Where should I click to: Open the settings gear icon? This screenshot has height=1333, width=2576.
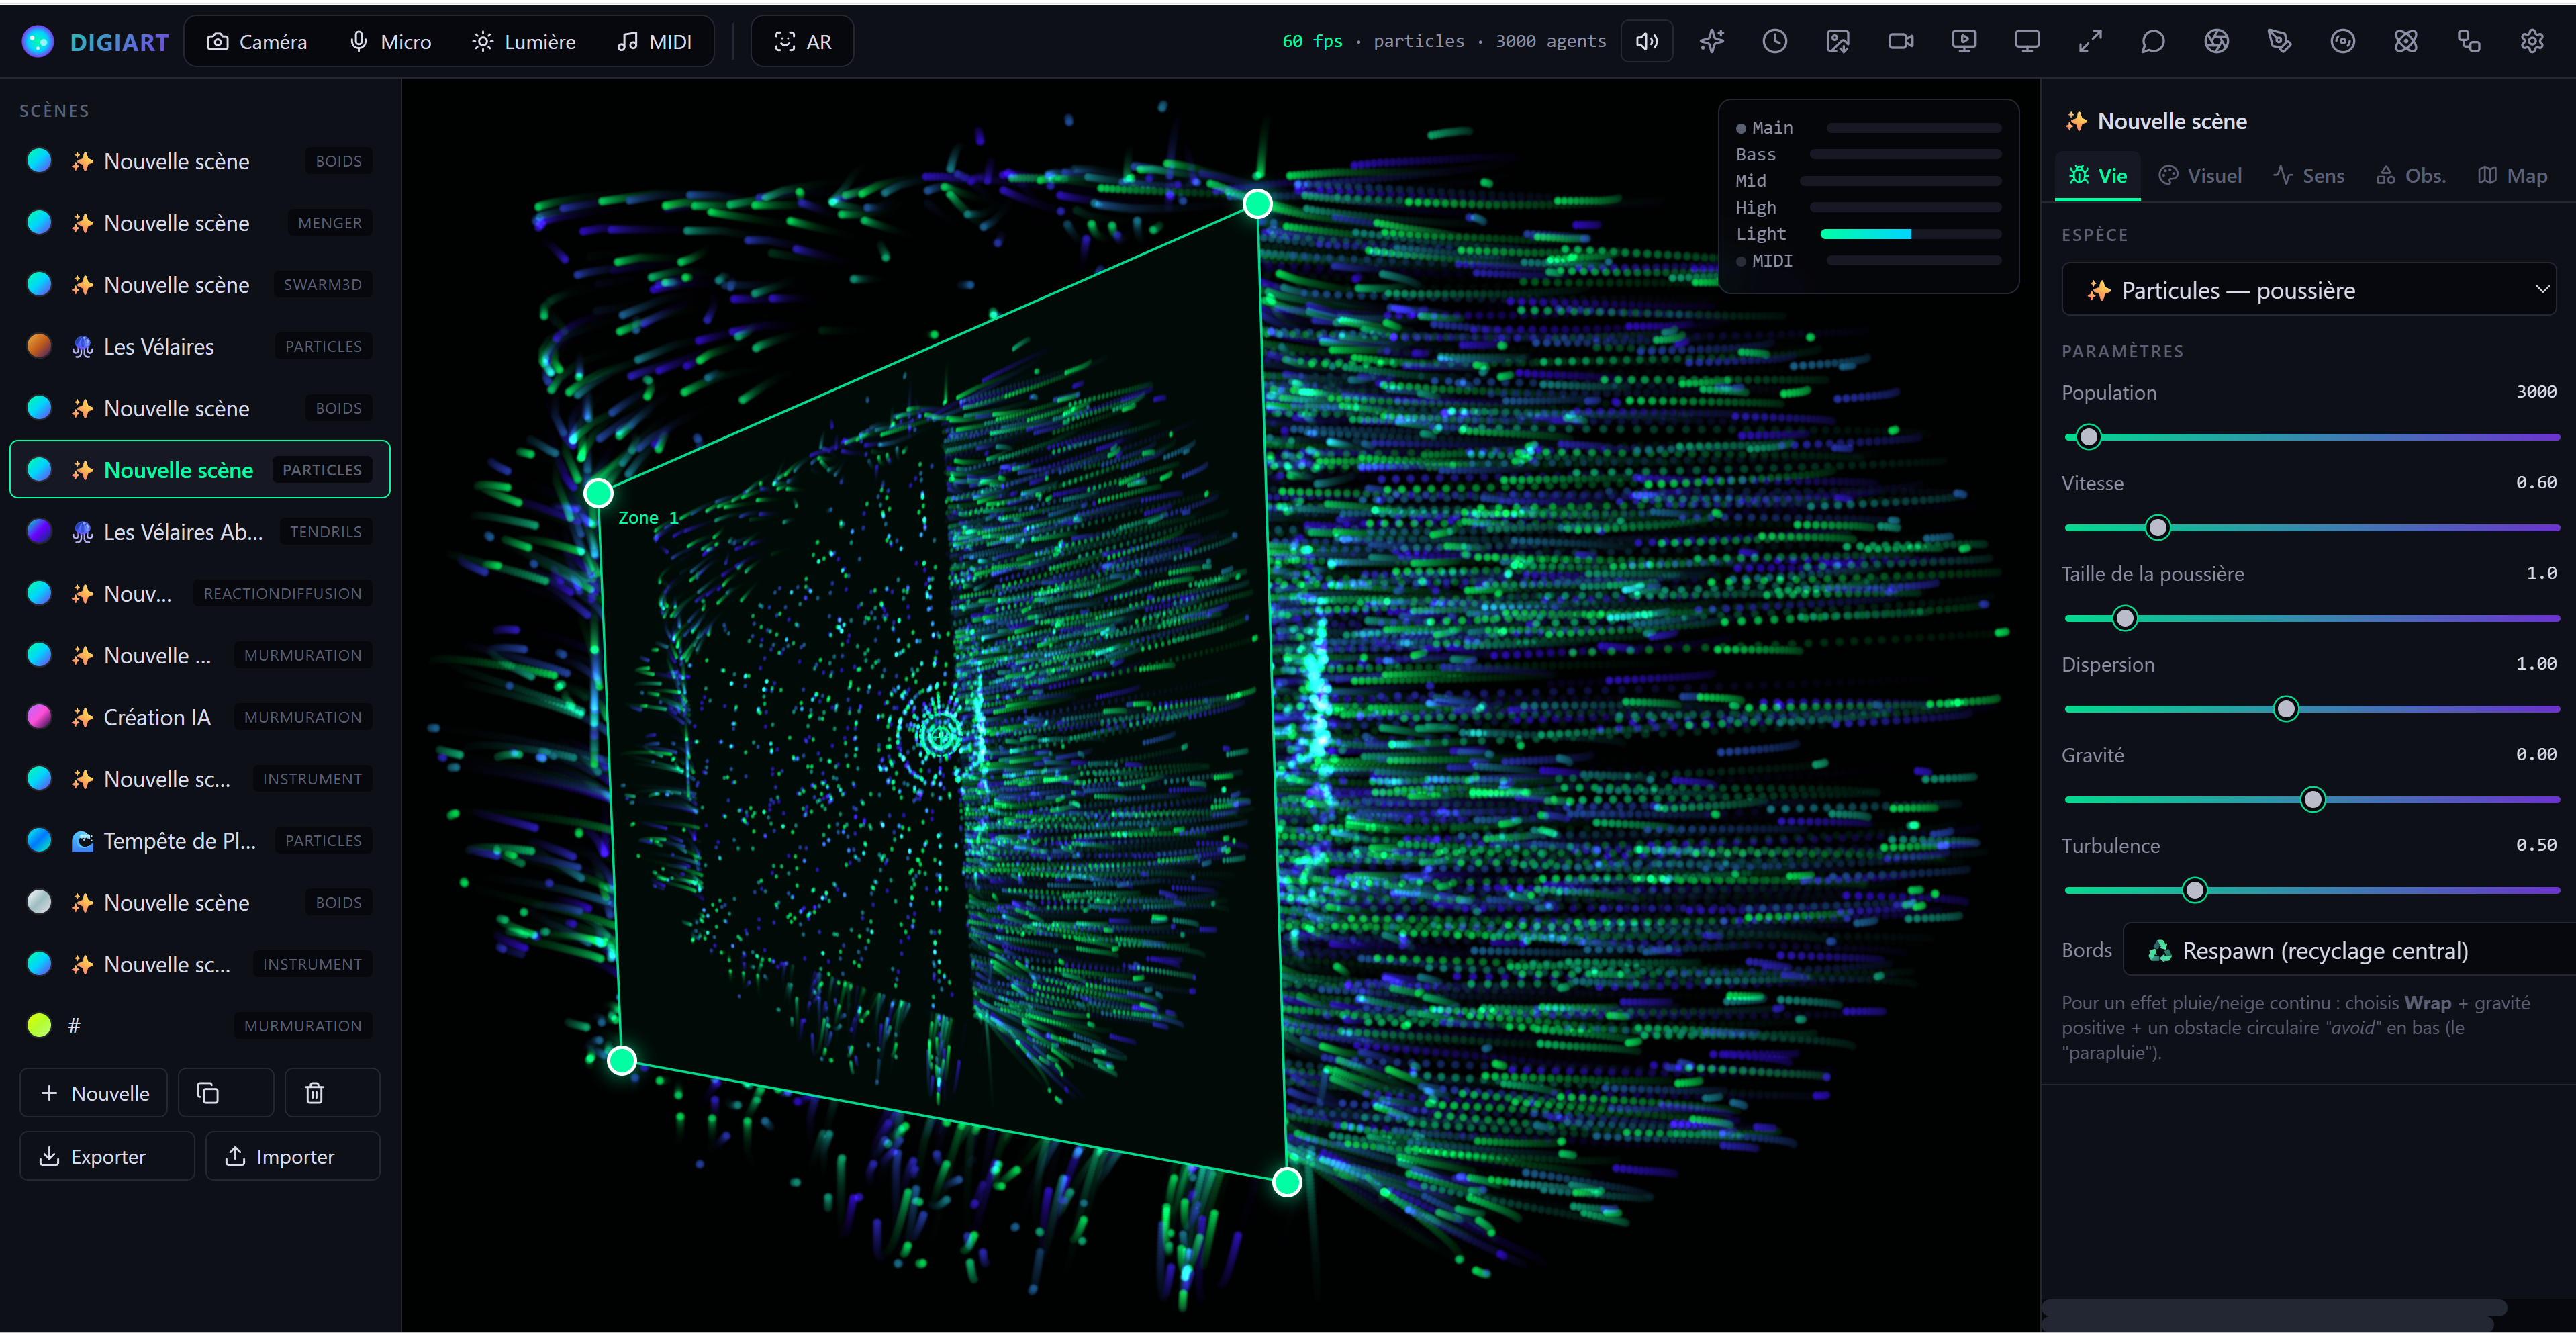coord(2531,41)
